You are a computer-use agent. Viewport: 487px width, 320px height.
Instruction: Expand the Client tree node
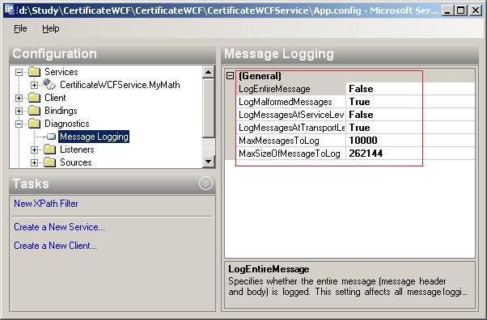point(19,98)
